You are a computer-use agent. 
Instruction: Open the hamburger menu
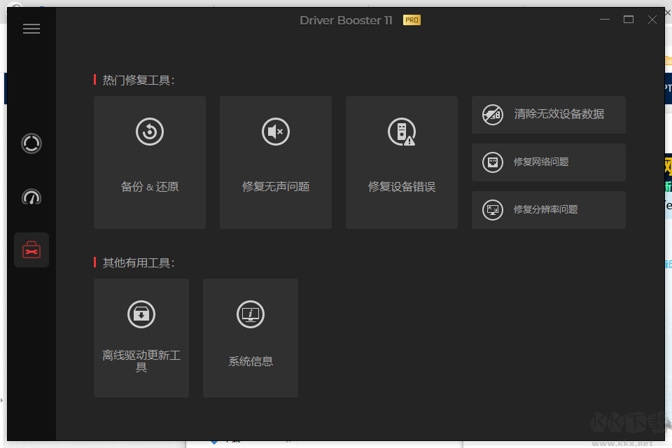click(x=31, y=29)
